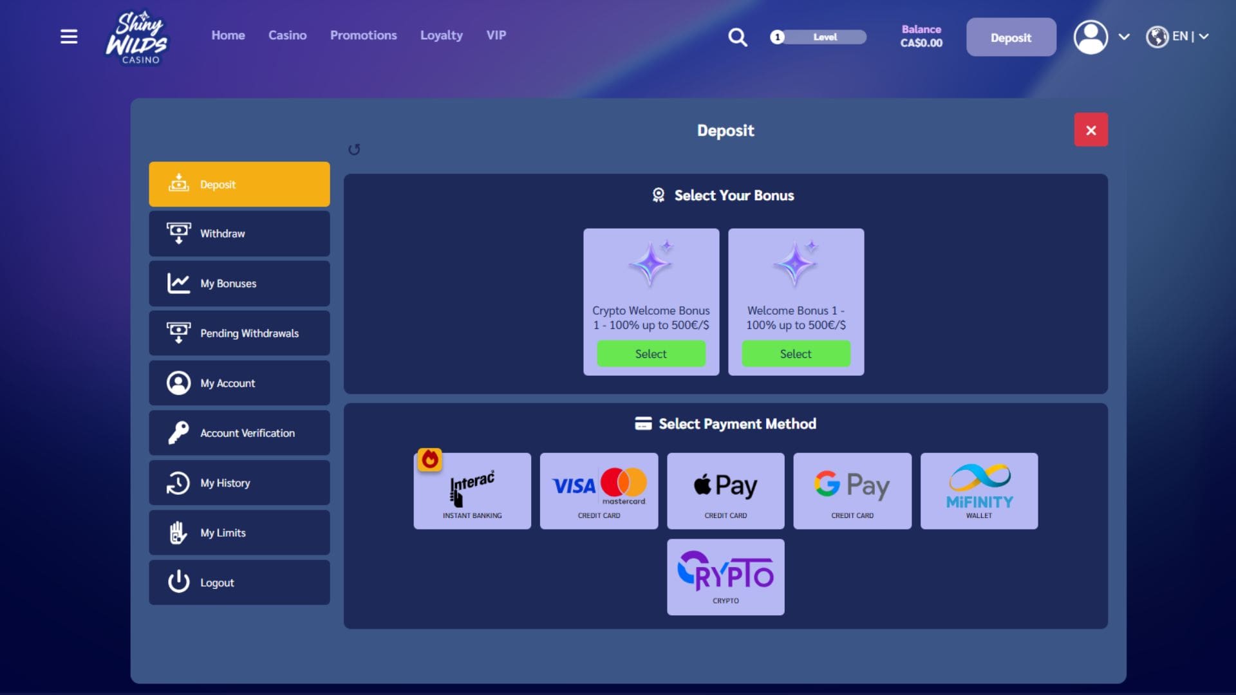Choose Interac Instant Banking payment method
The width and height of the screenshot is (1236, 695).
pyautogui.click(x=472, y=491)
